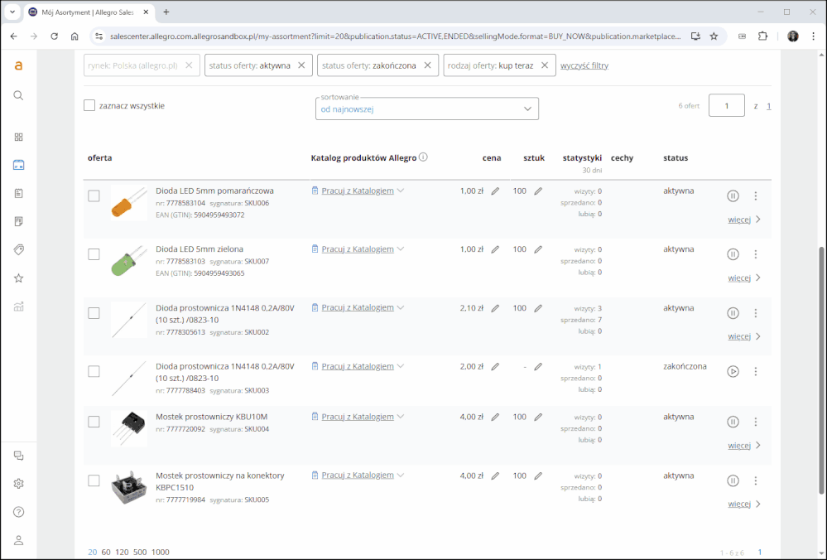Open the star icon in left sidebar
The height and width of the screenshot is (560, 827).
pos(18,278)
